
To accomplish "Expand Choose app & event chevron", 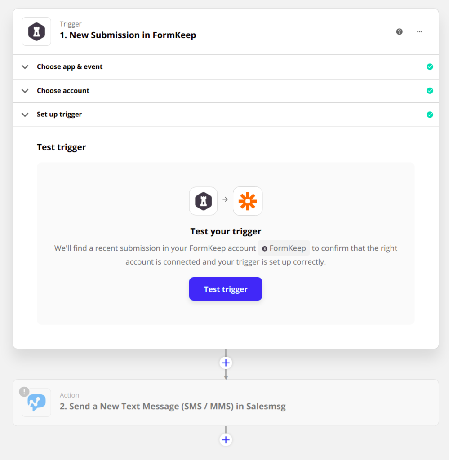I will point(25,67).
